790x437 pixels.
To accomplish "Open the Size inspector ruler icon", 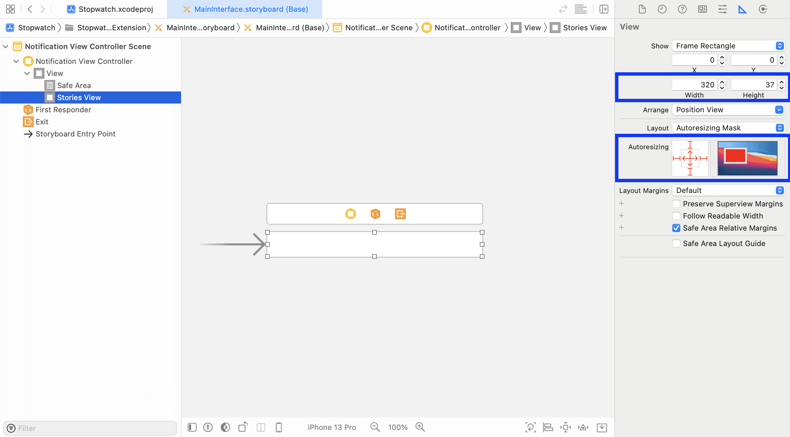I will [x=743, y=9].
